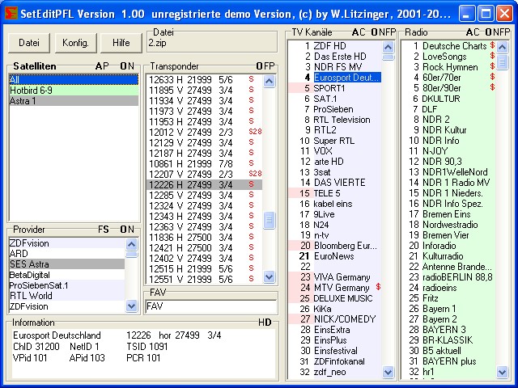Click the $ icon next to LoveSongs
This screenshot has height=388, width=518.
pos(492,57)
